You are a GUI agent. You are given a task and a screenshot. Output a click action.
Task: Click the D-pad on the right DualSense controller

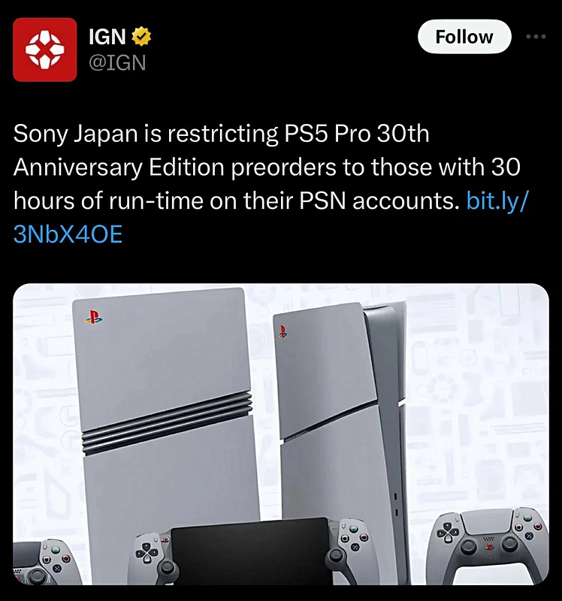pyautogui.click(x=448, y=532)
